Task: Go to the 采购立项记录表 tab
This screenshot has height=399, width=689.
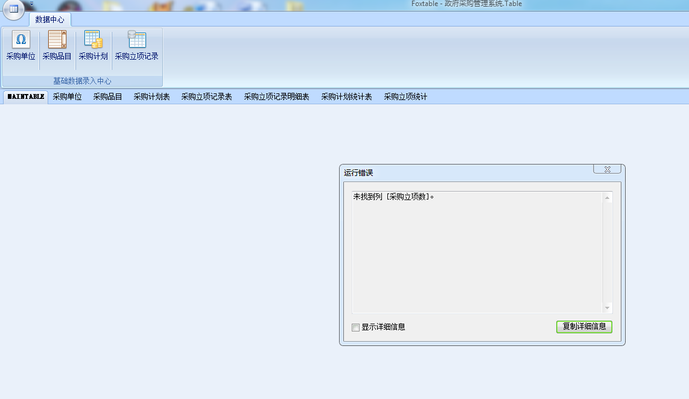Action: [206, 96]
